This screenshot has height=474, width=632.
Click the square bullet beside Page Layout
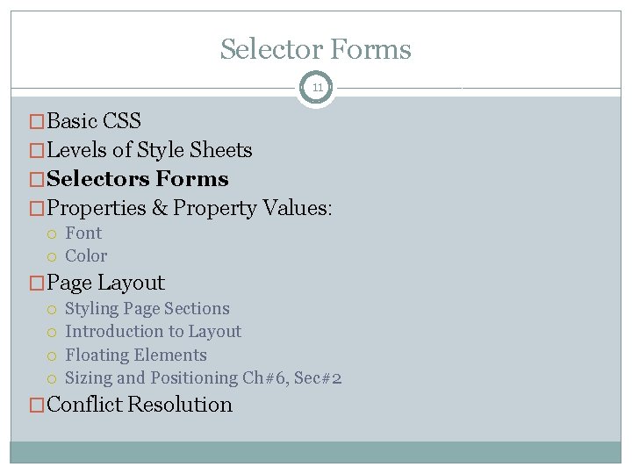point(37,283)
